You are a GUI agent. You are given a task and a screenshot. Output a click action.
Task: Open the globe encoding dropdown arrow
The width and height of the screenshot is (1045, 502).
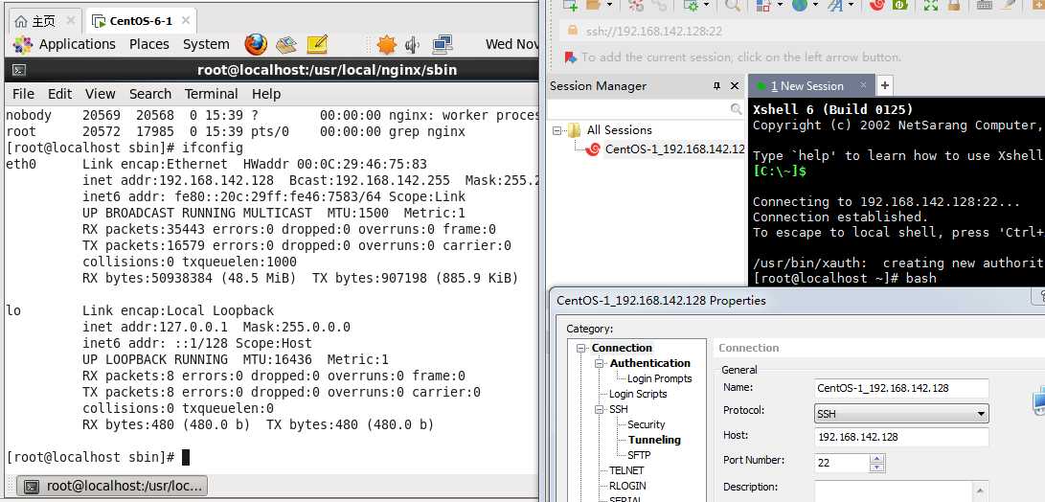click(814, 6)
